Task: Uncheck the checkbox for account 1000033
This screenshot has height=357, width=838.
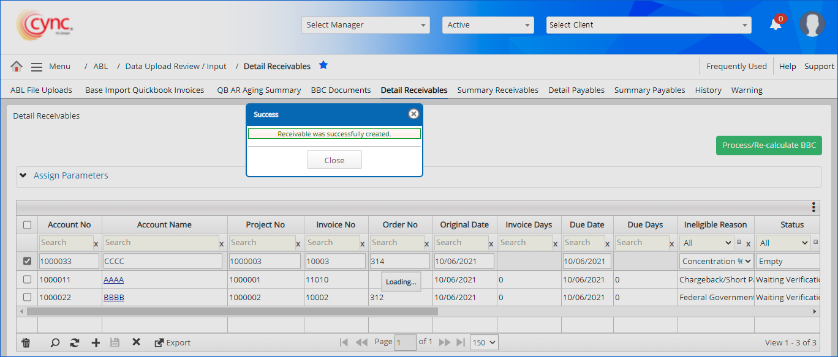Action: (x=27, y=261)
